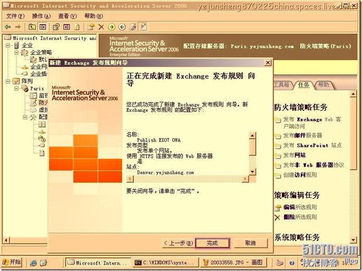
Task: Open the 帮助(H) menu
Action: click(94, 16)
